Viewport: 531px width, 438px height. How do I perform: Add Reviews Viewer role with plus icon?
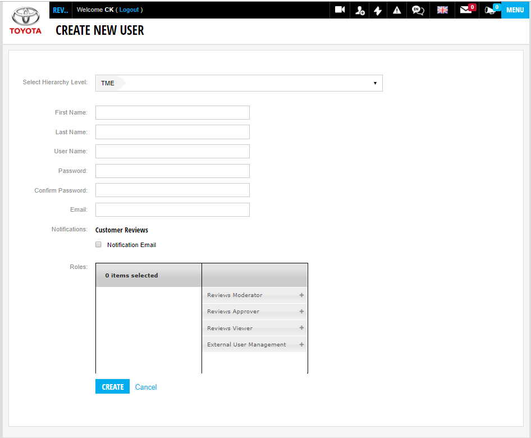pos(301,327)
